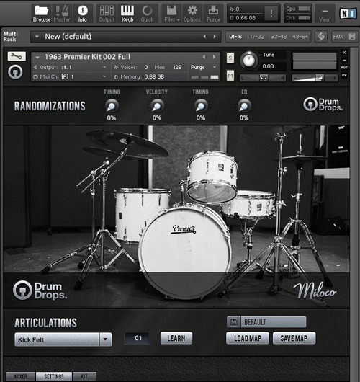Select the 17-32 channel page
The width and height of the screenshot is (360, 382).
(257, 37)
